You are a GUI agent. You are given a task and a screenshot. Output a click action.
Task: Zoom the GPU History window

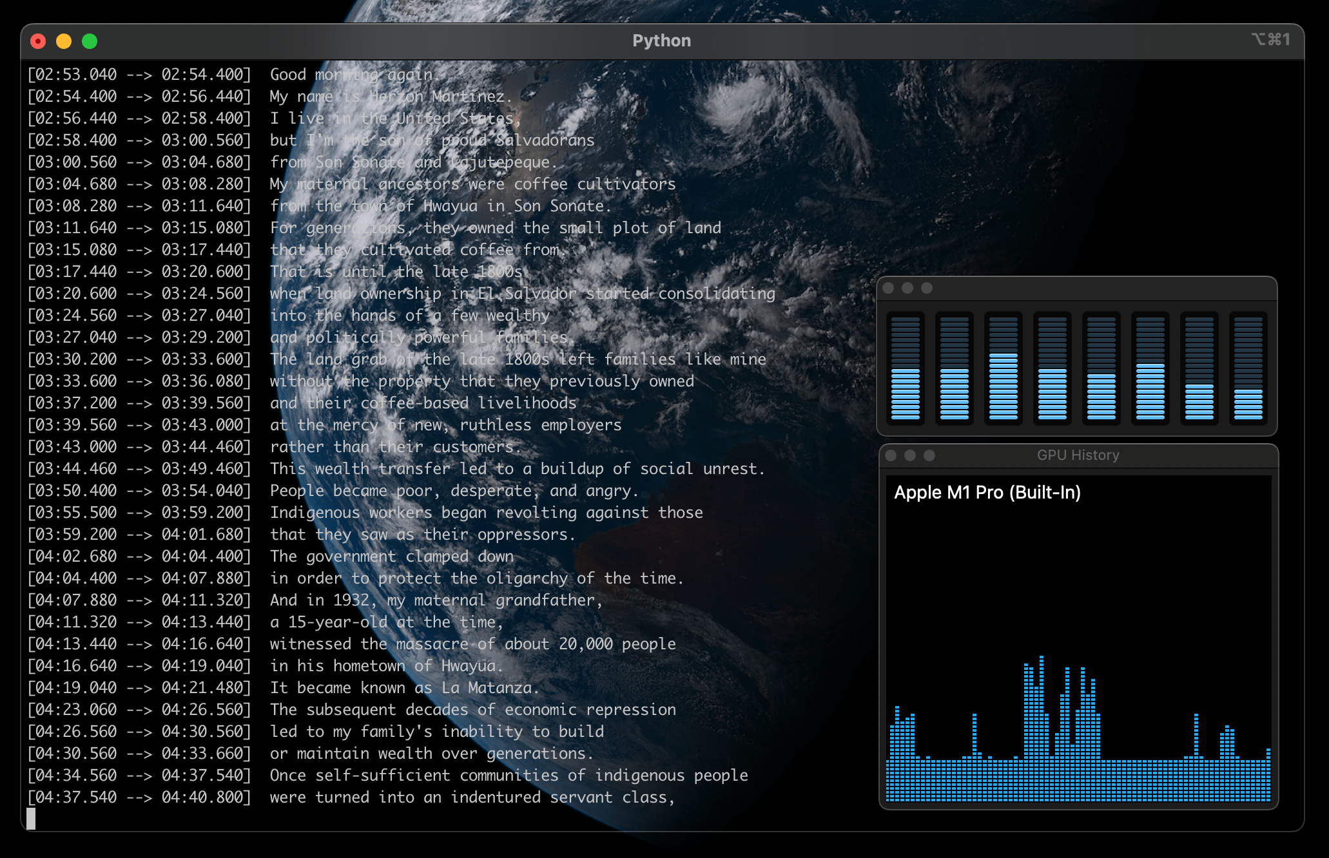click(929, 455)
